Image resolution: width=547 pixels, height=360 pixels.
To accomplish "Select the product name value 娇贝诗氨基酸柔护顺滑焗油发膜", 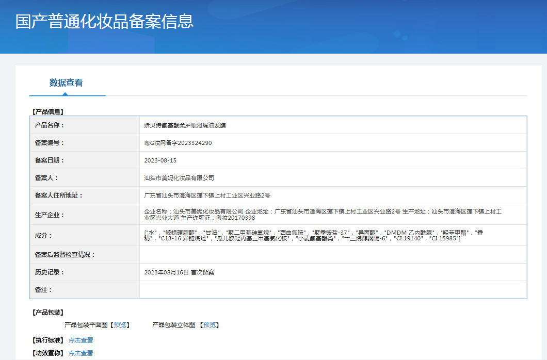I will [185, 125].
